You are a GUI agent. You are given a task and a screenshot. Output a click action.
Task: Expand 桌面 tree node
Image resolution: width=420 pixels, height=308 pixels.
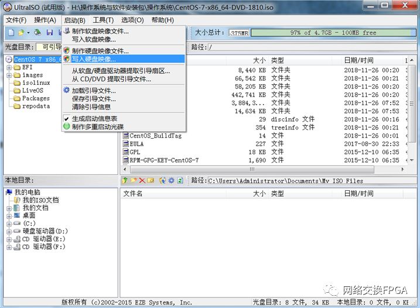tap(9, 216)
